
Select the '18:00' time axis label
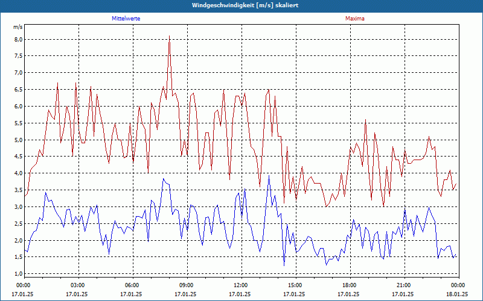pyautogui.click(x=350, y=285)
